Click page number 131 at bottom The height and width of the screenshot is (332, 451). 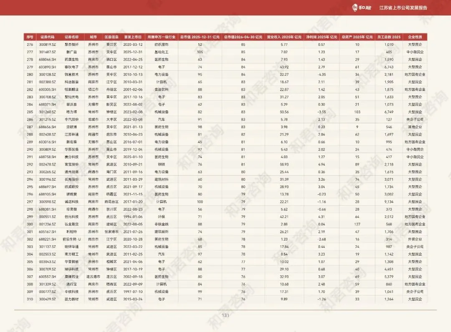click(225, 315)
